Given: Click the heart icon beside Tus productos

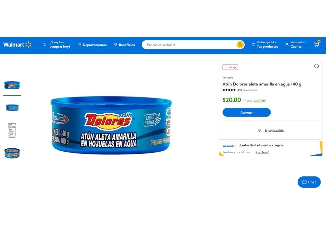Looking at the screenshot, I should tap(253, 44).
